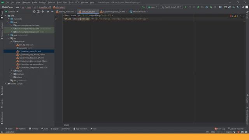Viewport: 249px width, 140px height.
Task: Open the App Inspection tool window
Action: pos(81,129)
